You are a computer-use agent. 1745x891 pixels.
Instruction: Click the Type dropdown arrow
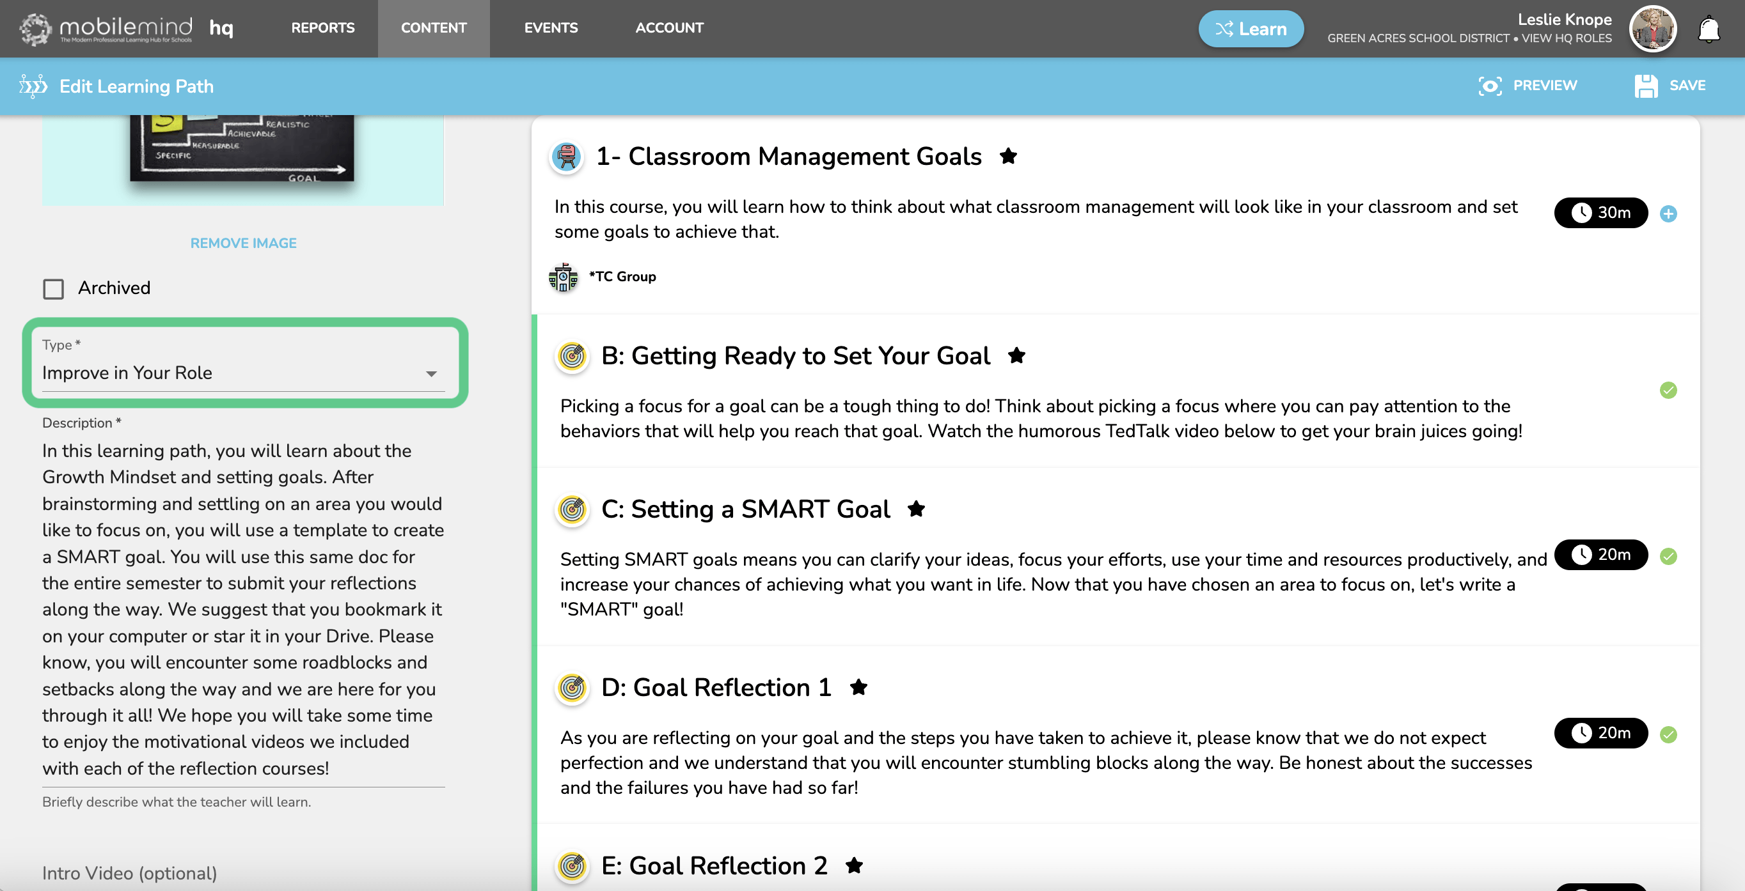coord(431,374)
